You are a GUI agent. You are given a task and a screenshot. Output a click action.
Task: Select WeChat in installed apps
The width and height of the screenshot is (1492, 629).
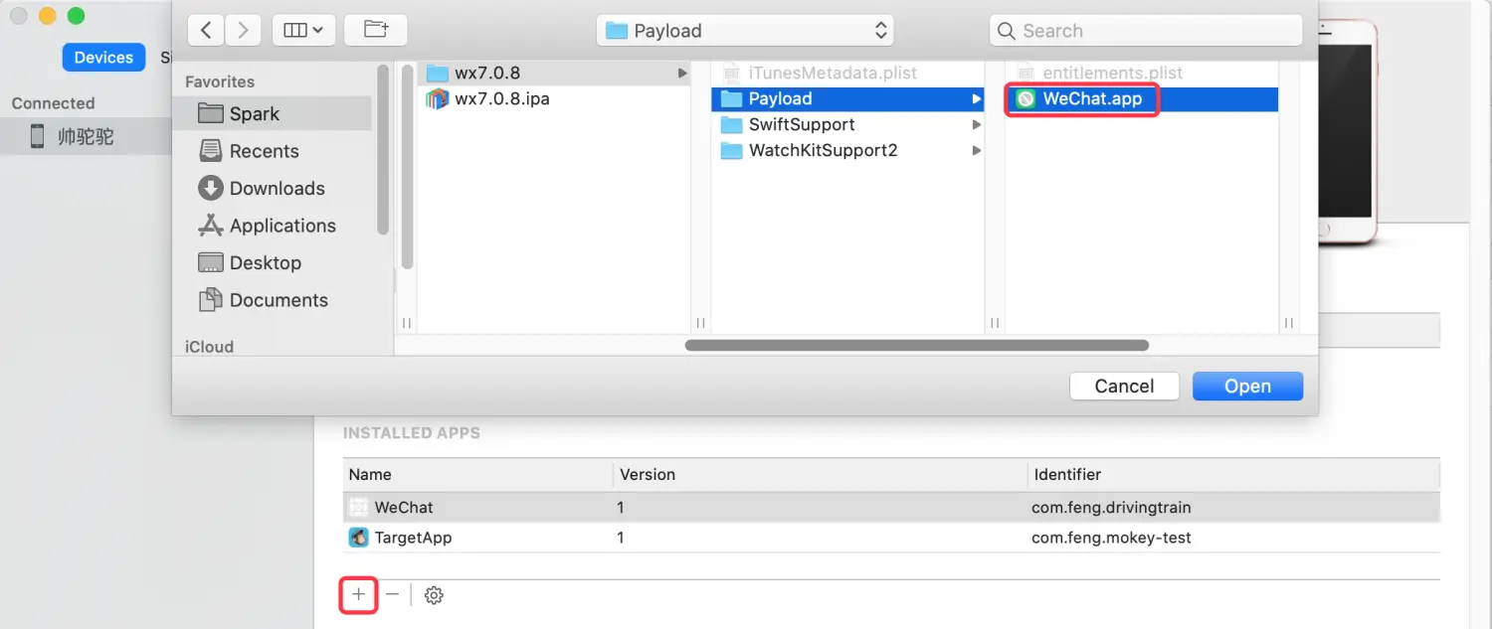[x=891, y=507]
